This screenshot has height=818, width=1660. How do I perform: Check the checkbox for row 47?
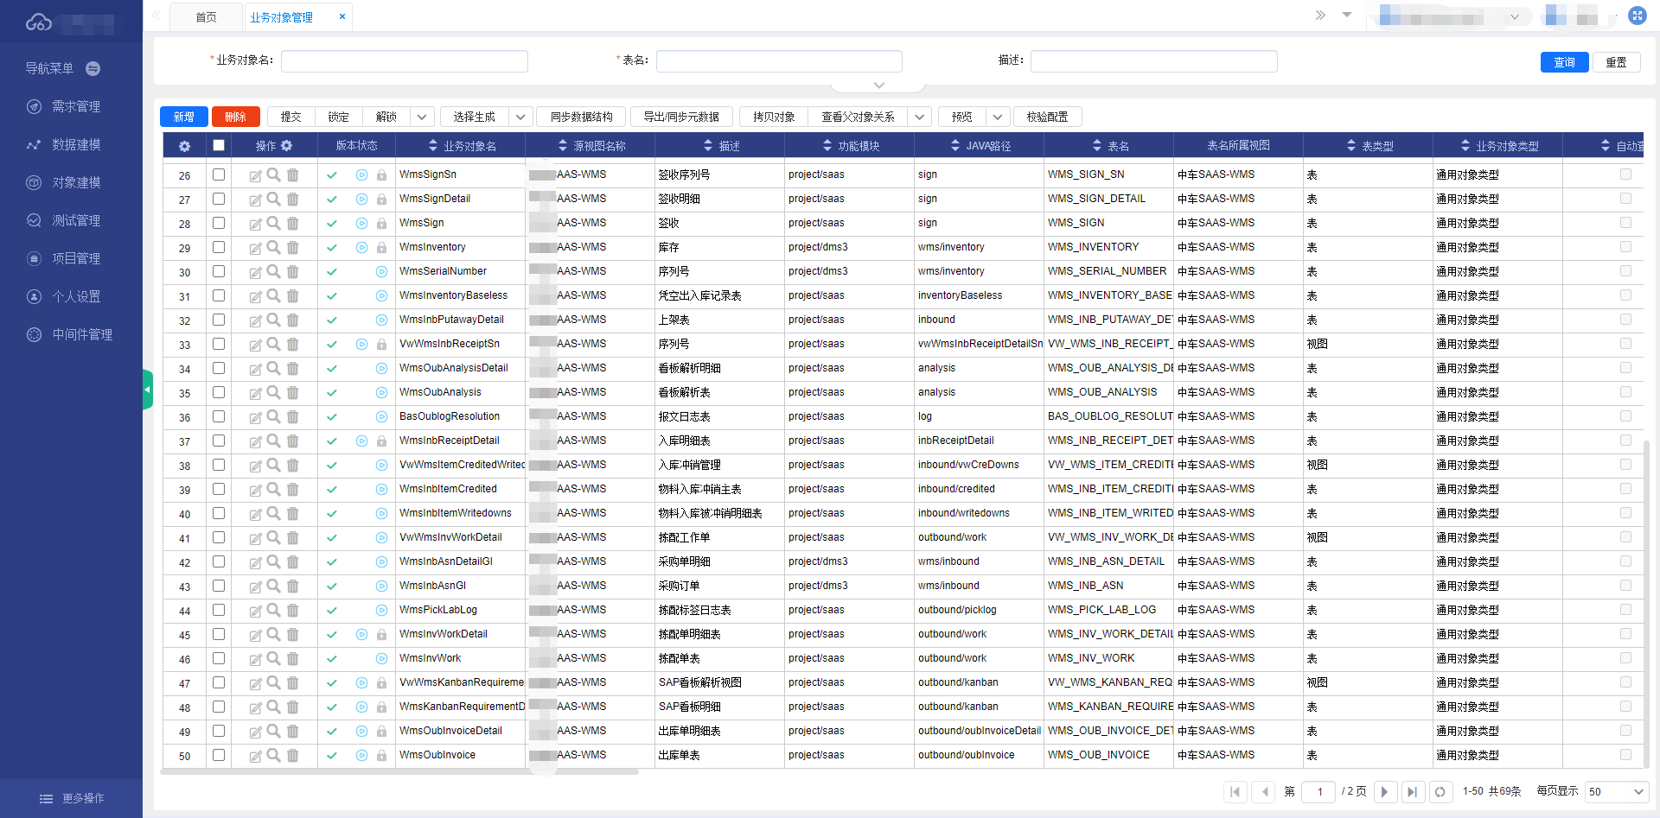[x=219, y=682]
